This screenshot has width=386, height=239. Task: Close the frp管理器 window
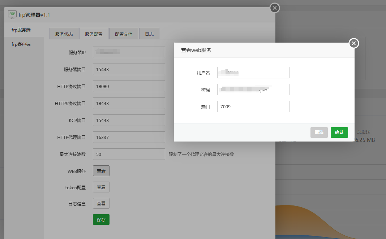[275, 8]
